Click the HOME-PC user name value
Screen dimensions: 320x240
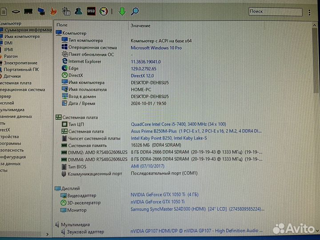coord(141,90)
